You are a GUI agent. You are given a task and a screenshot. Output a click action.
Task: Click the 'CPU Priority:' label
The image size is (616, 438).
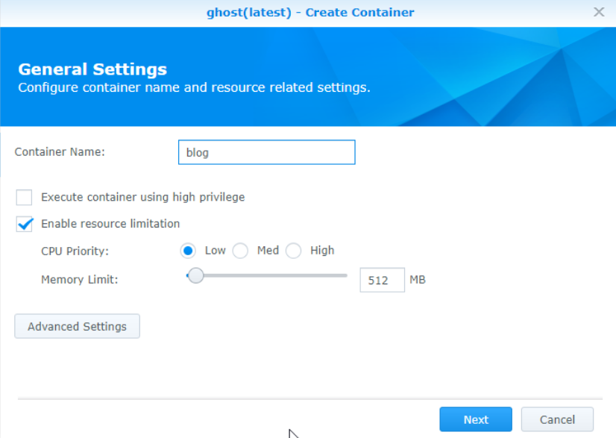coord(75,251)
